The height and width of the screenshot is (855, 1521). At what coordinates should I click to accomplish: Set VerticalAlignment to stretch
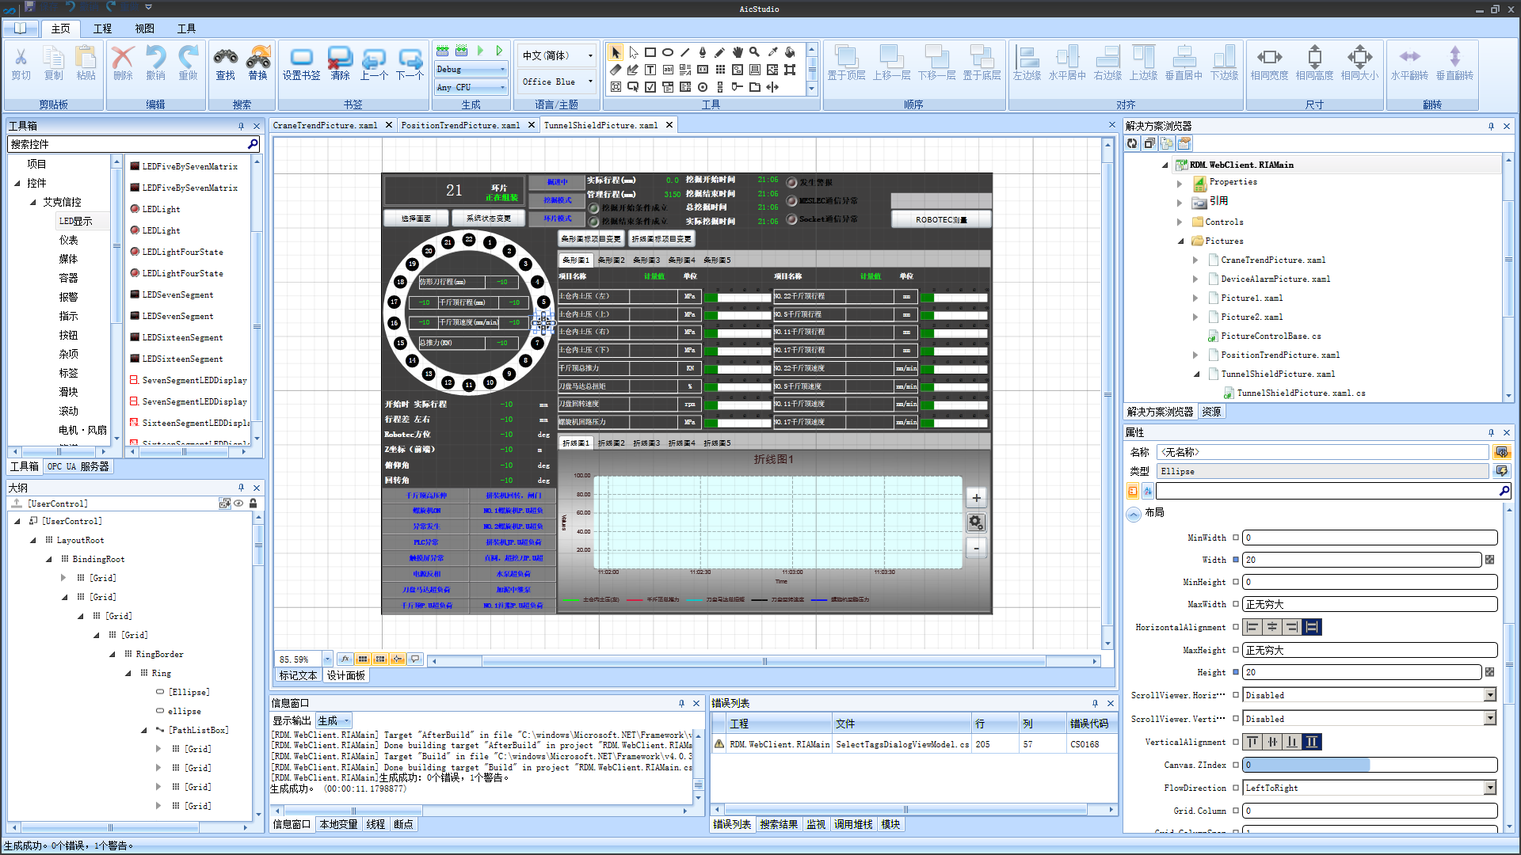click(x=1312, y=742)
